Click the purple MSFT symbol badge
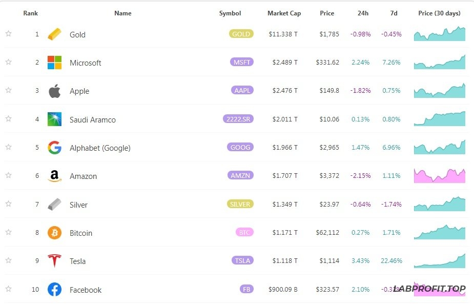The image size is (474, 305). click(242, 63)
